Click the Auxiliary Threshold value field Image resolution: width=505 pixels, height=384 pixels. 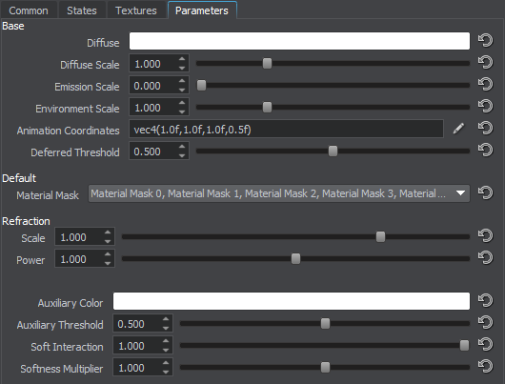click(137, 323)
